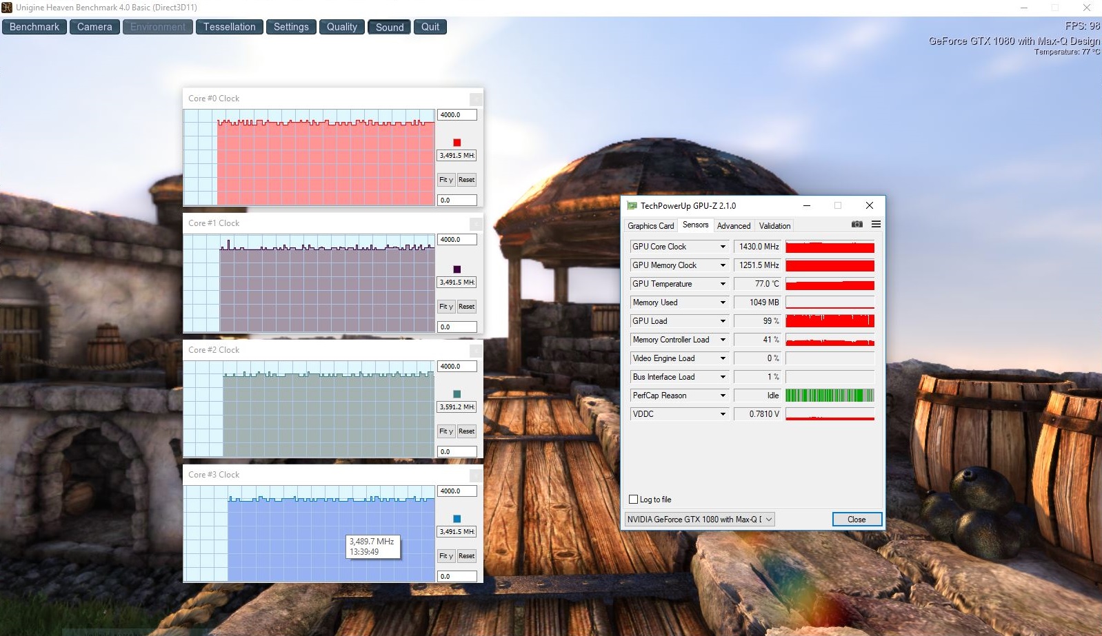Expand the GPU Core Clock sensor dropdown

click(723, 247)
